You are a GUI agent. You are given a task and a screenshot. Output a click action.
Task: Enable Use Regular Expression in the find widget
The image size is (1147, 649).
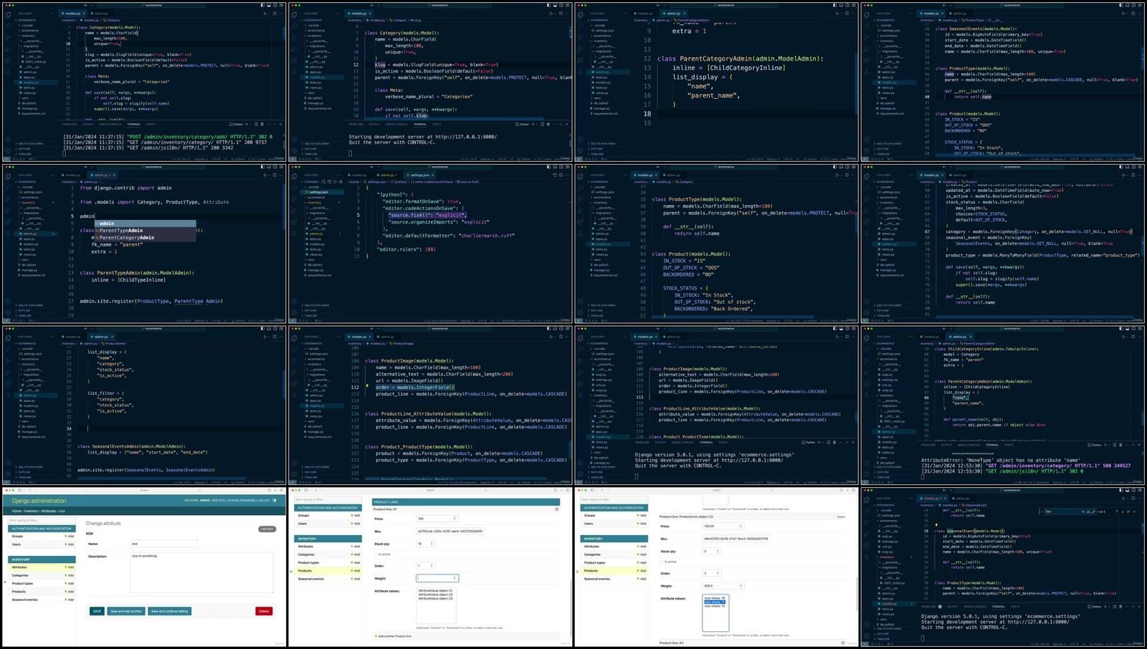1093,511
